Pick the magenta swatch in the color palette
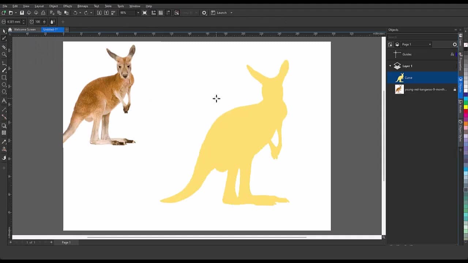 (466, 115)
